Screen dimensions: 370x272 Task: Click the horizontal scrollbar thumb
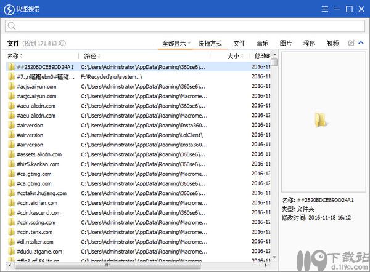tap(107, 265)
